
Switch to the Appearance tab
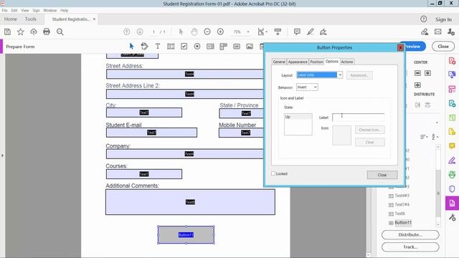tap(298, 62)
